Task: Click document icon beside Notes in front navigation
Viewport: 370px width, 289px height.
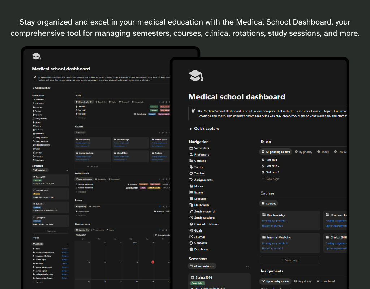Action: click(191, 186)
